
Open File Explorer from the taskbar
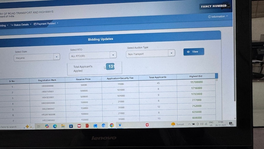coord(63,126)
